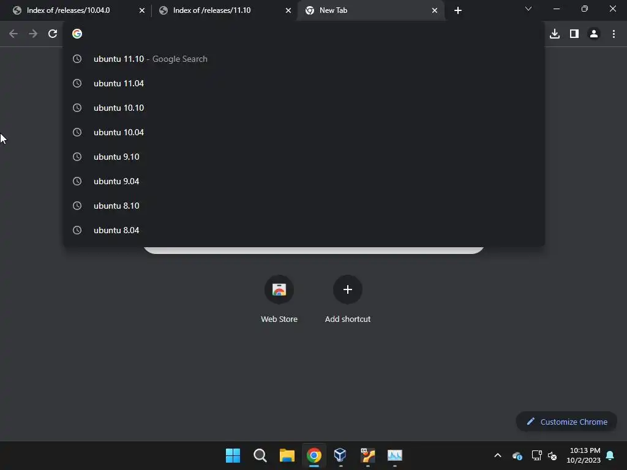Choose the ubuntu 9.10 suggestion

pos(304,157)
